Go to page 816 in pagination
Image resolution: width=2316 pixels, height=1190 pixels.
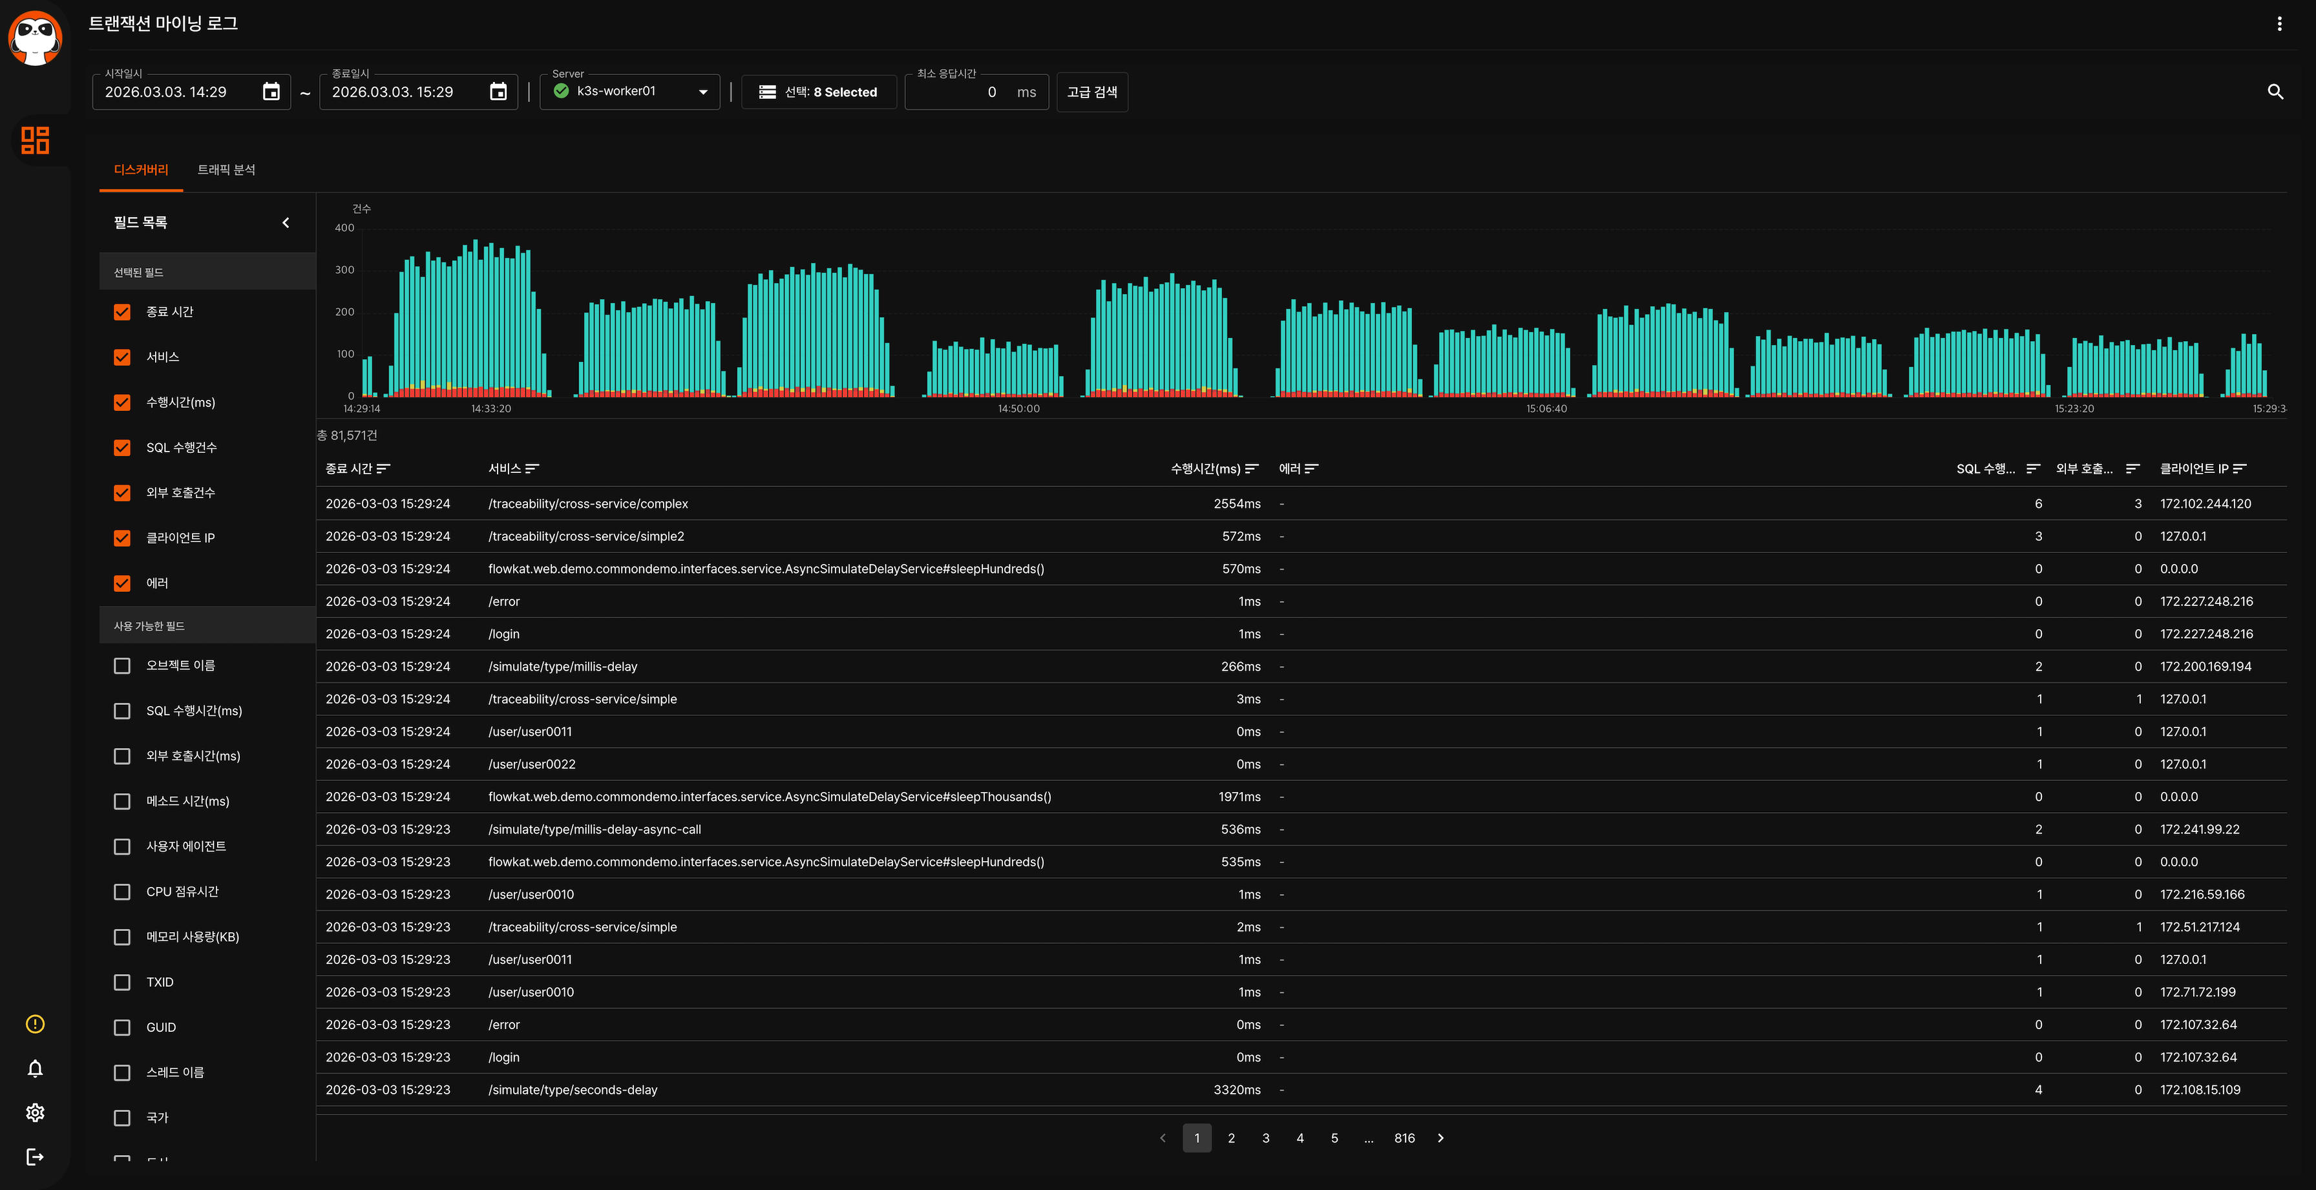(1404, 1138)
